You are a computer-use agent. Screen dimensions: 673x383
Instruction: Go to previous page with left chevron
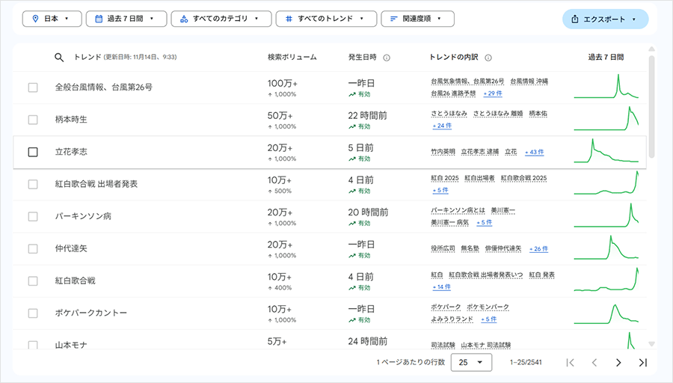(x=594, y=363)
